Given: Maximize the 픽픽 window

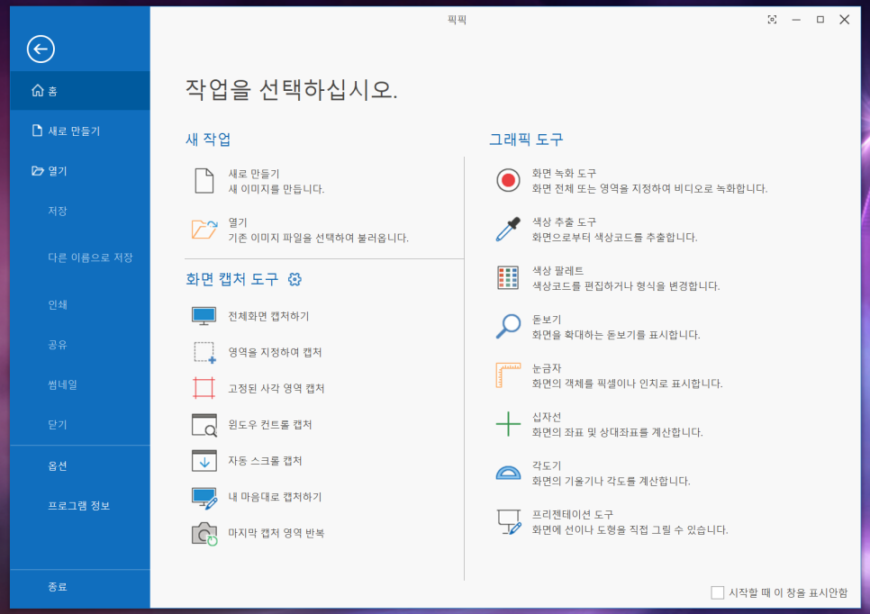Looking at the screenshot, I should tap(820, 20).
